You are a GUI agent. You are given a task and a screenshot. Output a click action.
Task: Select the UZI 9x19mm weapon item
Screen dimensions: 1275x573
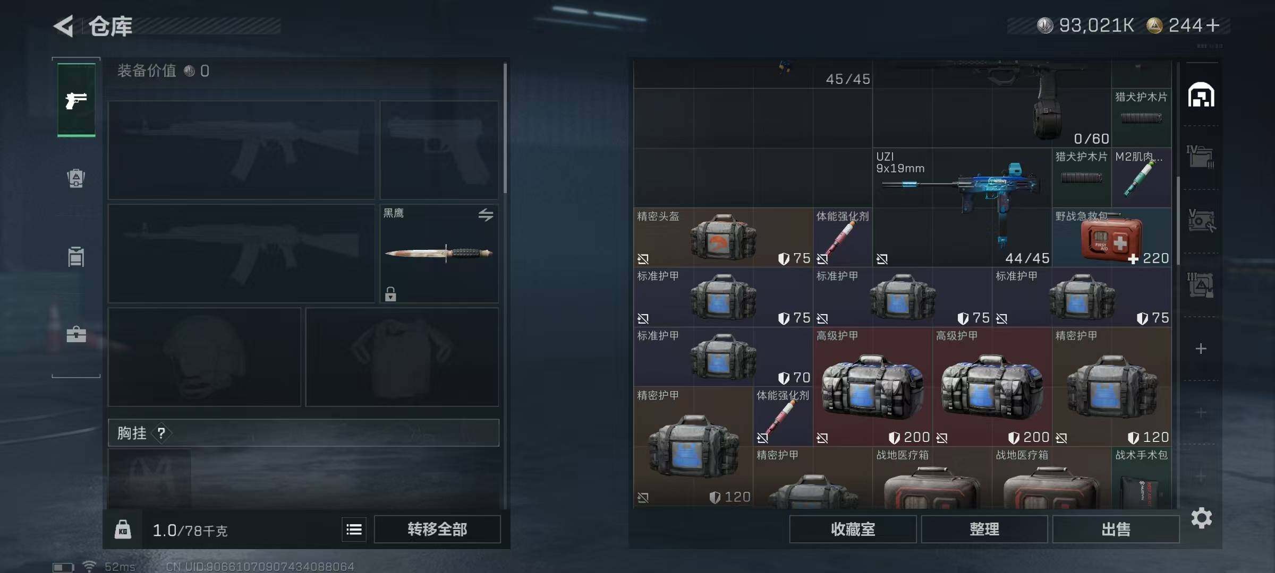962,207
